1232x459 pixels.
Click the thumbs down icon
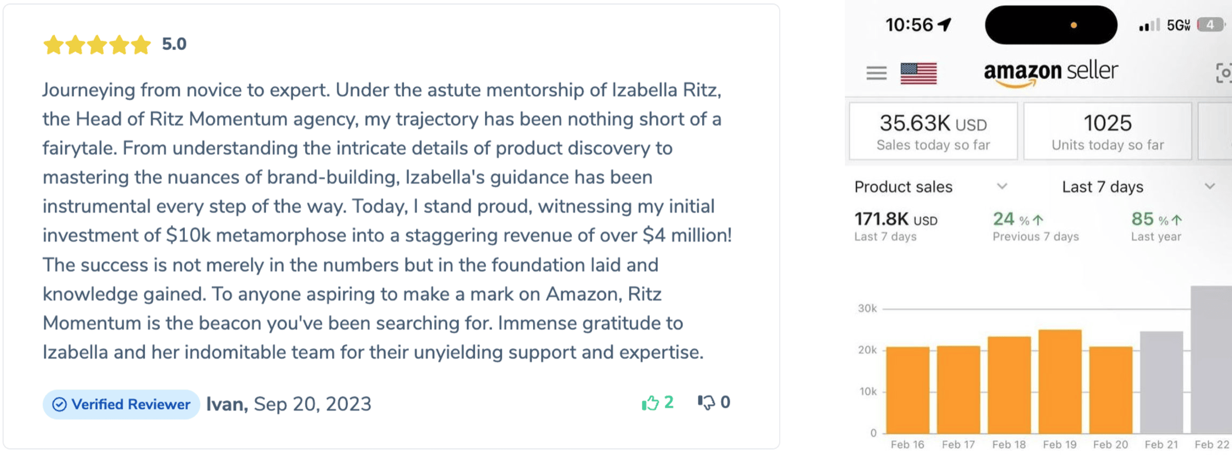point(706,403)
